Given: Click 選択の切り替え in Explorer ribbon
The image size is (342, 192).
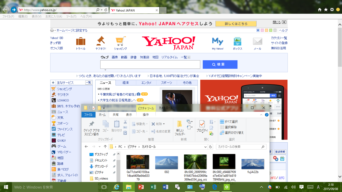Looking at the screenshot, I should point(232,133).
